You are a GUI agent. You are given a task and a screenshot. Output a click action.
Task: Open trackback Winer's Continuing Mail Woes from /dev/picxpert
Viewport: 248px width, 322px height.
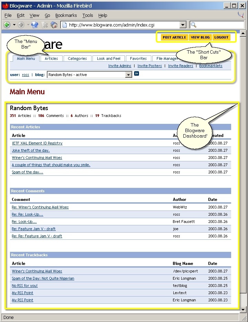[37, 271]
